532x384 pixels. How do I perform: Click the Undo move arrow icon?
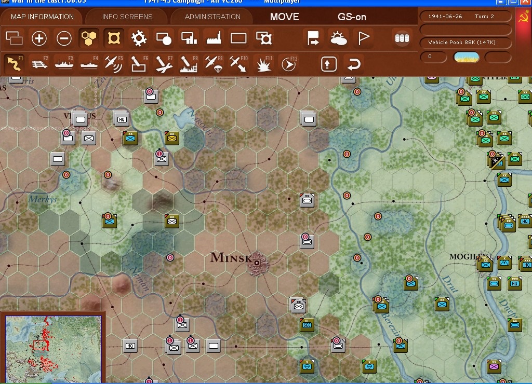[353, 64]
